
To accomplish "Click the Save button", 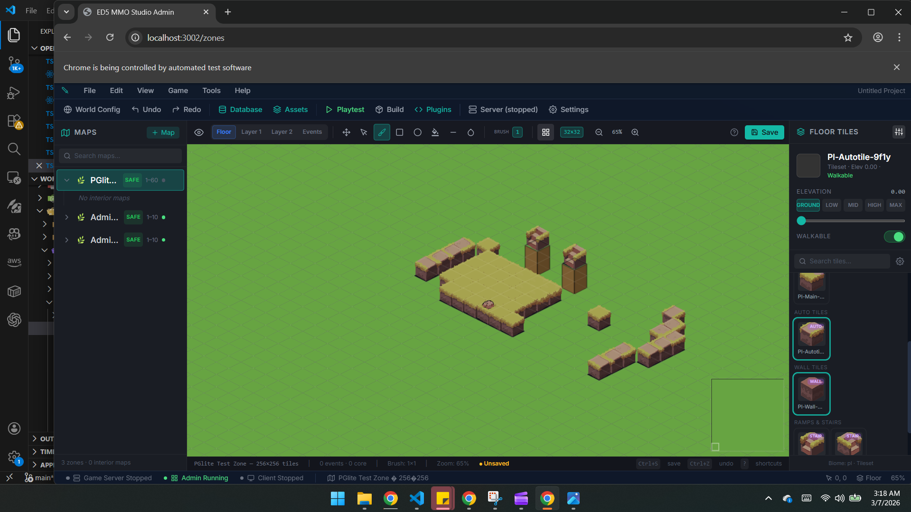I will tap(764, 132).
